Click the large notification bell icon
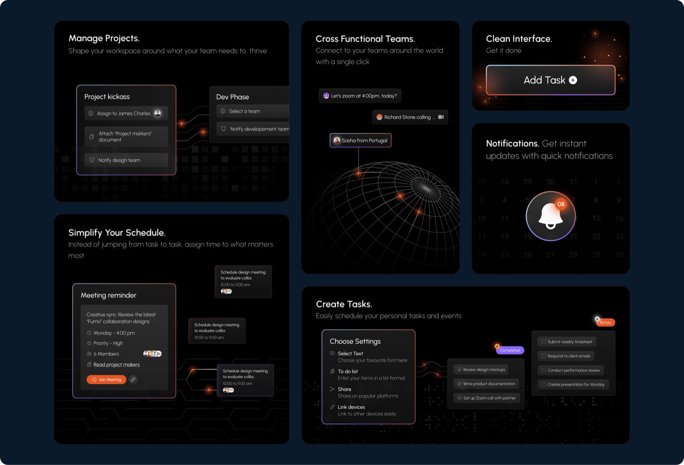Viewport: 684px width, 465px height. click(x=550, y=216)
